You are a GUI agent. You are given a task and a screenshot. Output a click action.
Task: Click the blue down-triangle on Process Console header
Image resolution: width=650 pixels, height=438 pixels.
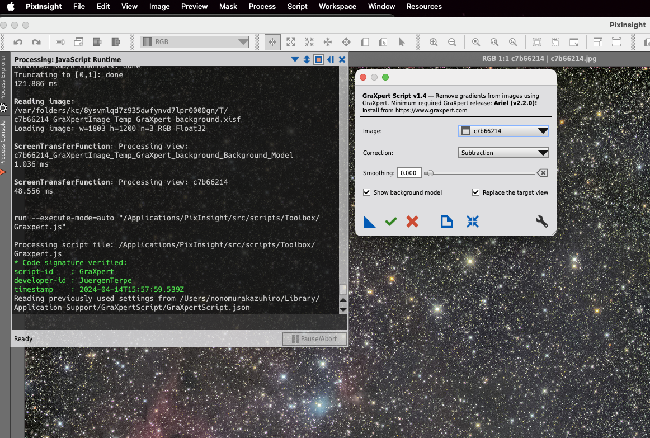click(x=295, y=60)
